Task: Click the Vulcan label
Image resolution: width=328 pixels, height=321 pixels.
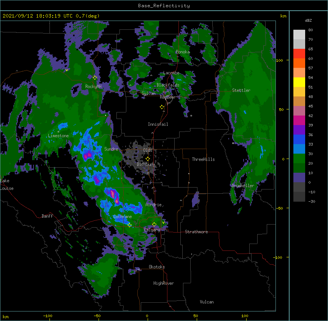Action: point(207,302)
